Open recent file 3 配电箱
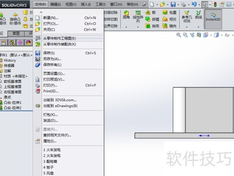234x176 pixels. (x=50, y=161)
